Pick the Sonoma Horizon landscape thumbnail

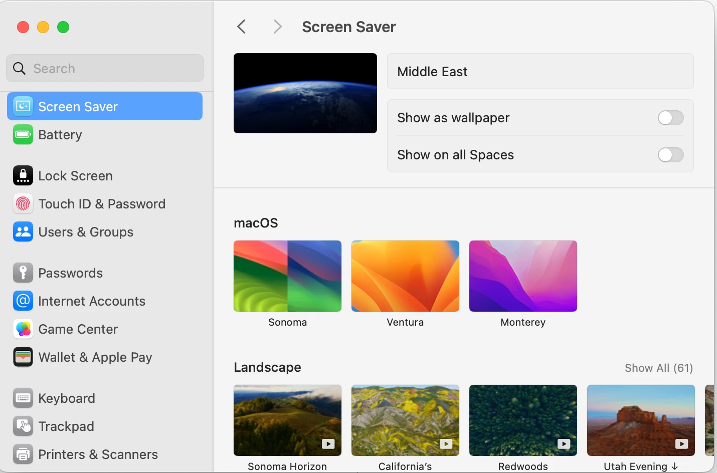point(287,420)
